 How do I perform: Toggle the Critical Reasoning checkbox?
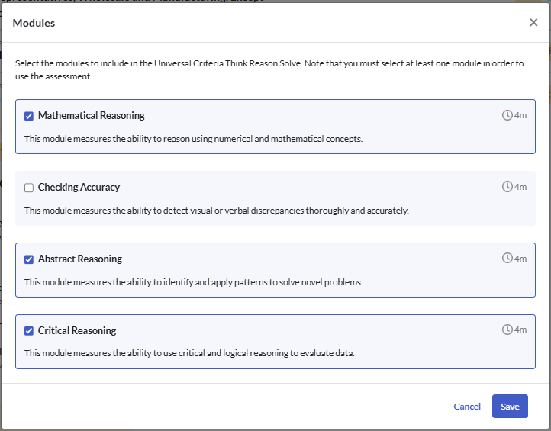click(29, 331)
